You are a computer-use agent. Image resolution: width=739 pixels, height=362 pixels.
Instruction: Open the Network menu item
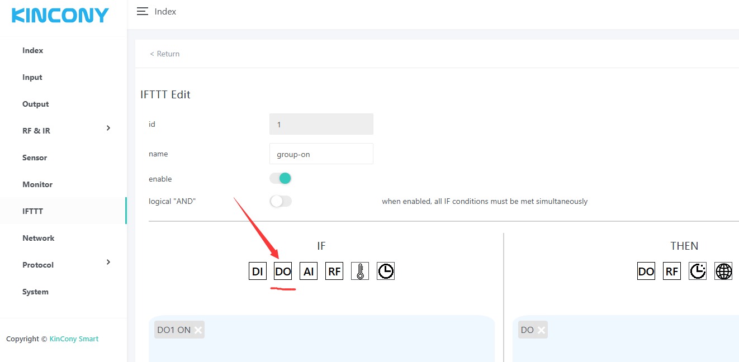[39, 238]
